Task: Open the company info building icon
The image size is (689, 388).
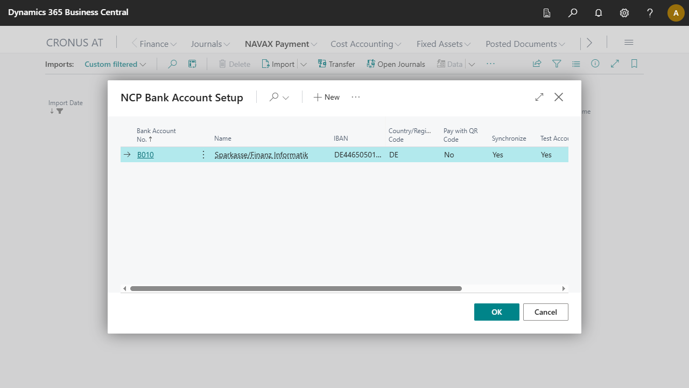Action: pyautogui.click(x=547, y=13)
